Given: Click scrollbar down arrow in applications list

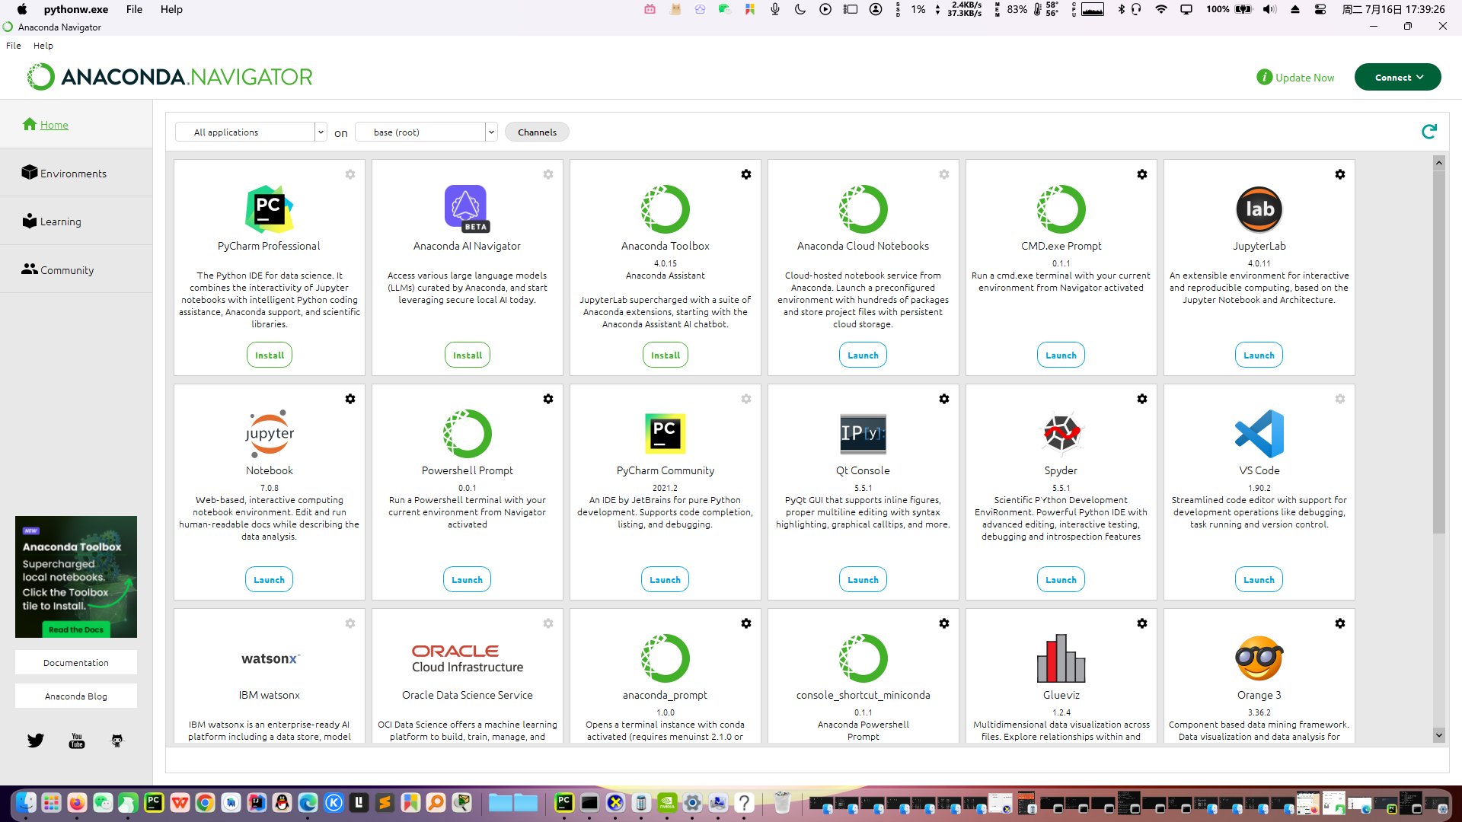Looking at the screenshot, I should (x=1439, y=735).
